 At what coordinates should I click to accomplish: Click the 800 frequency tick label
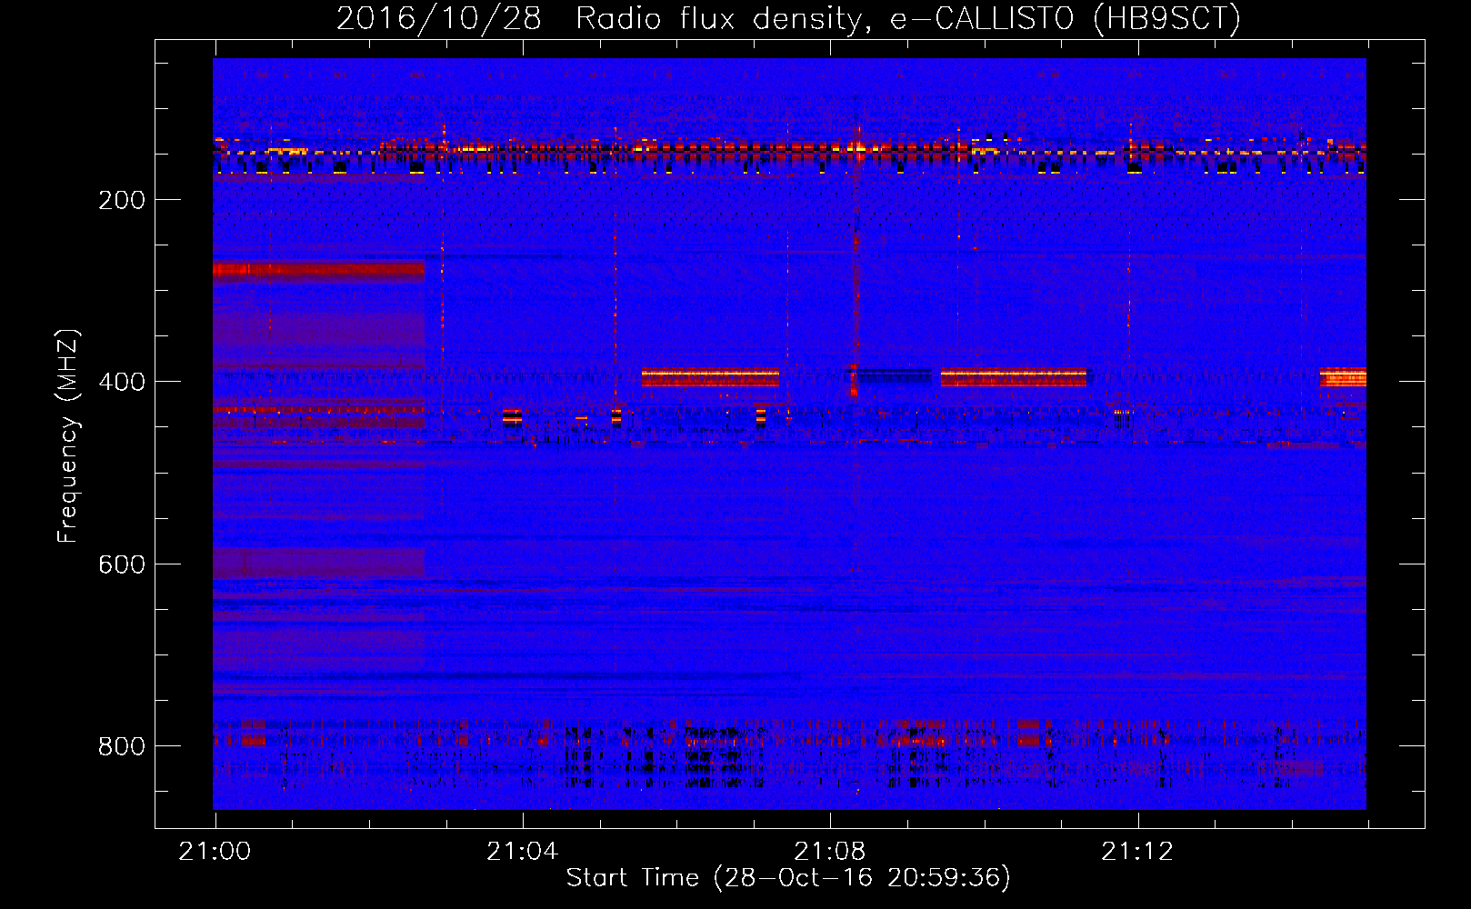click(x=122, y=746)
